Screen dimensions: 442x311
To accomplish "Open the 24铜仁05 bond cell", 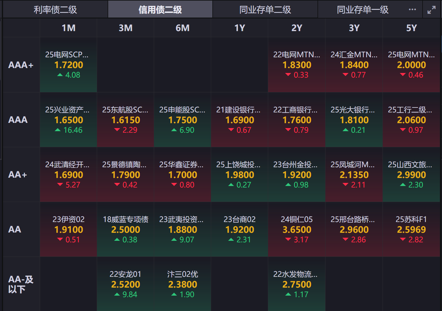I will (297, 229).
